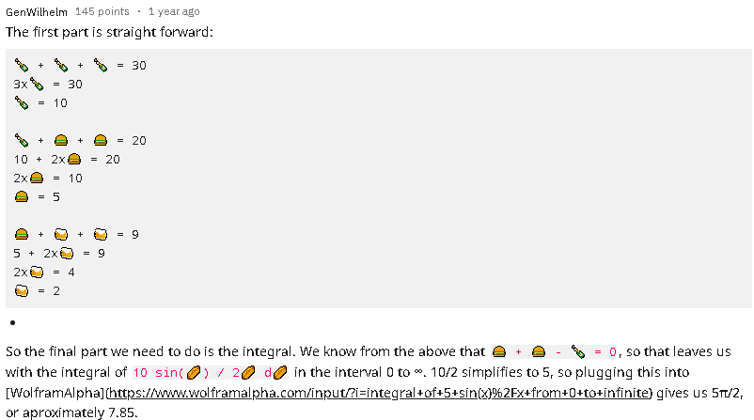Viewport: 754px width, 420px height.
Task: Click the beer emoji in '5 + 2x beer = 9'
Action: coord(67,254)
